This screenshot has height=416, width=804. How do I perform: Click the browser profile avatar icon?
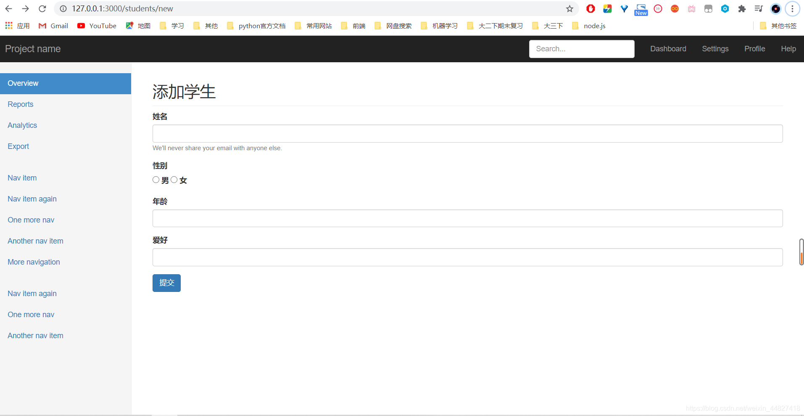(x=775, y=8)
